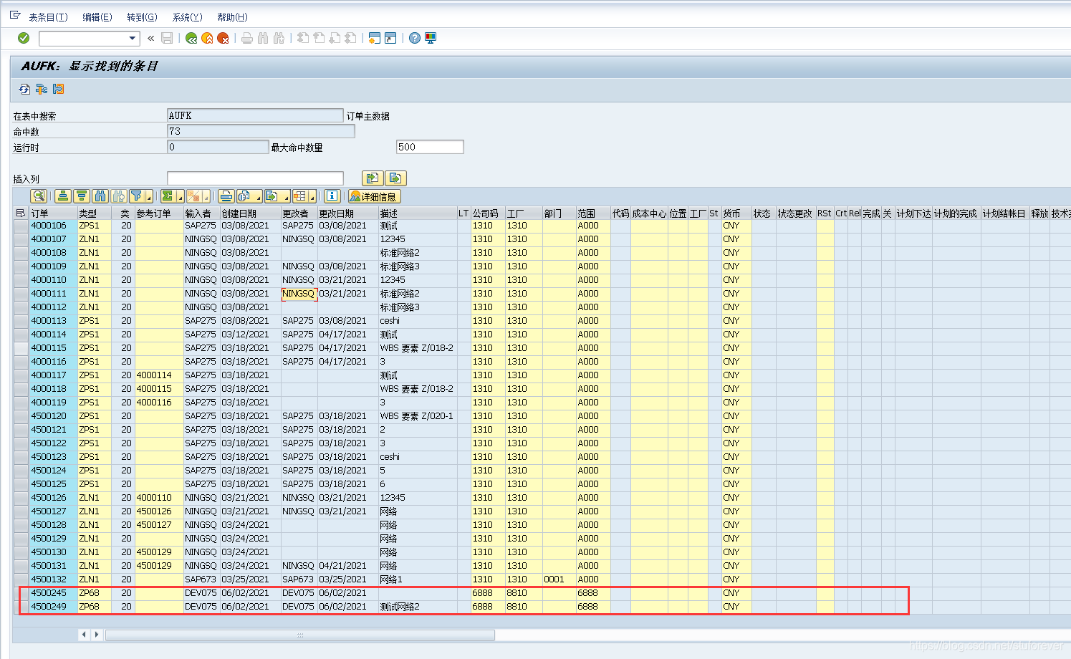This screenshot has width=1071, height=659.
Task: Click the second icon beside Refresh below the title
Action: pyautogui.click(x=42, y=89)
